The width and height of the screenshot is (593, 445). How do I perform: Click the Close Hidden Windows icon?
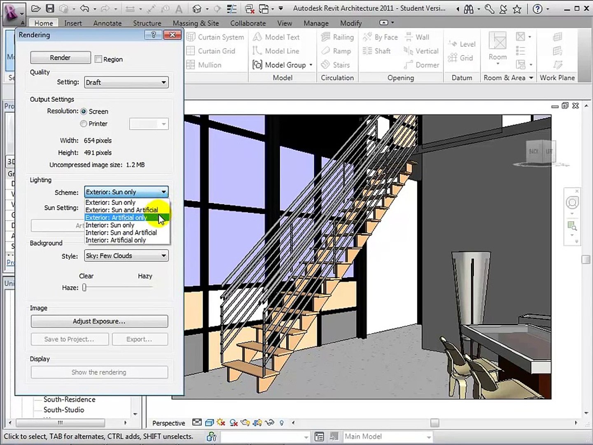tap(250, 8)
